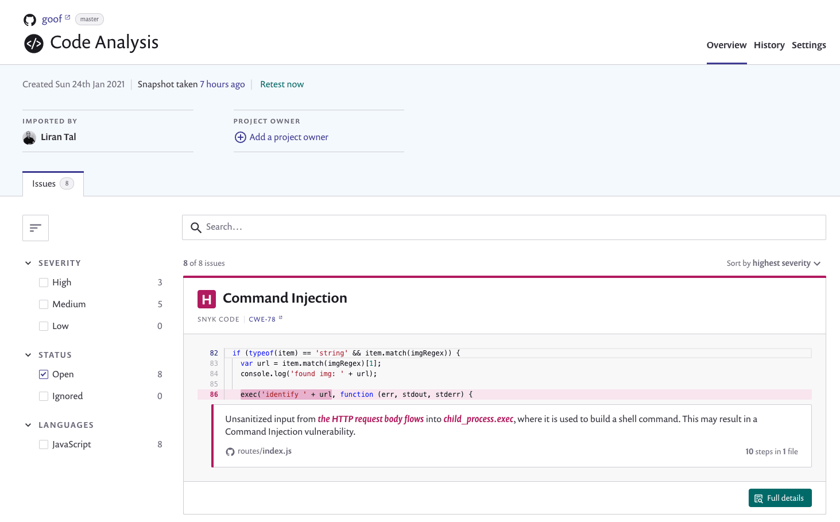Click the plus icon beside Add a project owner
840x522 pixels.
point(240,137)
